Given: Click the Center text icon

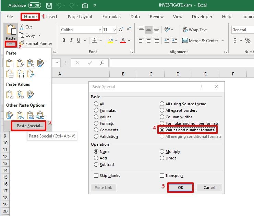Looking at the screenshot, I should point(149,40).
